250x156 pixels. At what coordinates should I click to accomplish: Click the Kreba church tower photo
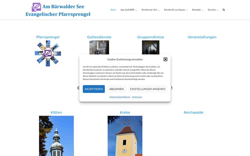pos(125,136)
